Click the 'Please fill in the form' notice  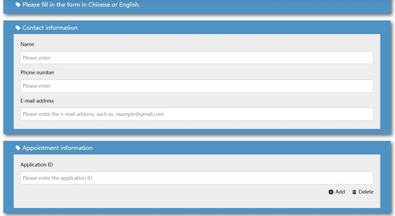pos(81,5)
